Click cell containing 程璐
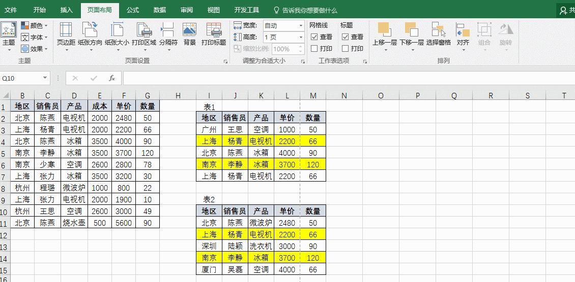 [47, 188]
